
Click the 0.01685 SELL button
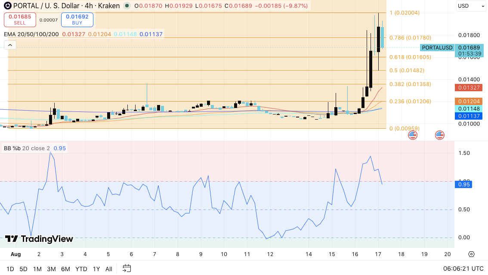click(20, 20)
